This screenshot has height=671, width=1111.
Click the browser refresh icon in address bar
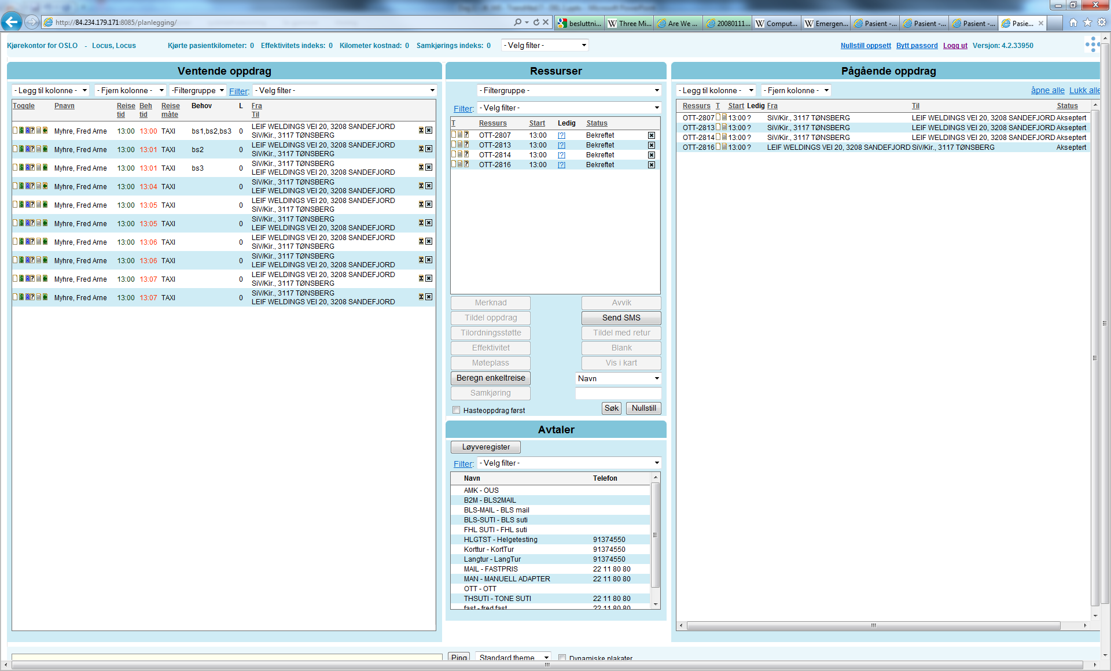click(x=536, y=23)
